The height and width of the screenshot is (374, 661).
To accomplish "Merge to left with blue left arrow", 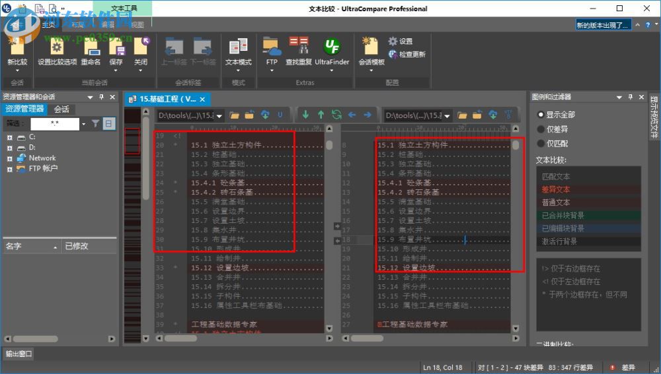I will coord(352,114).
